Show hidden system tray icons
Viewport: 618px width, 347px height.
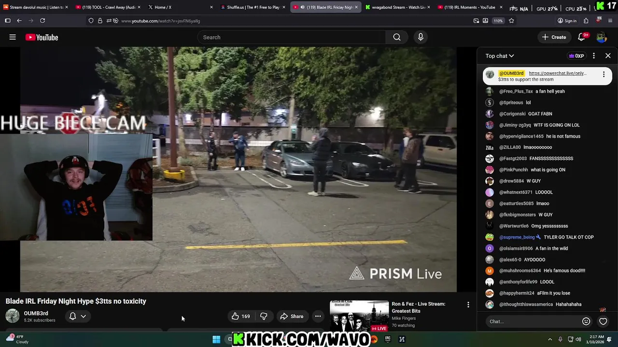pyautogui.click(x=549, y=339)
